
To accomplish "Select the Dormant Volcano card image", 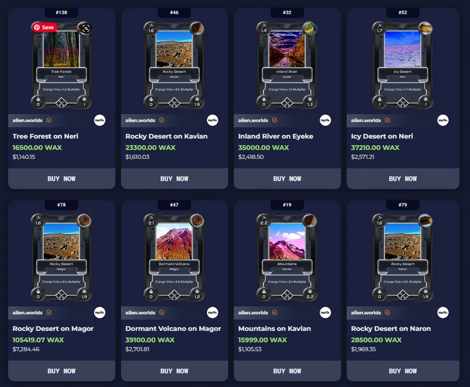I will click(x=174, y=257).
